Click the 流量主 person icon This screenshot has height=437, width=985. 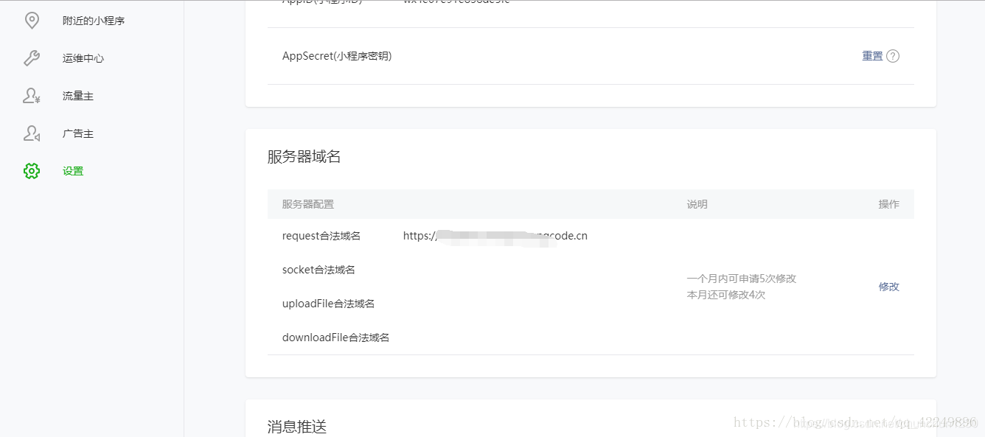click(x=32, y=96)
